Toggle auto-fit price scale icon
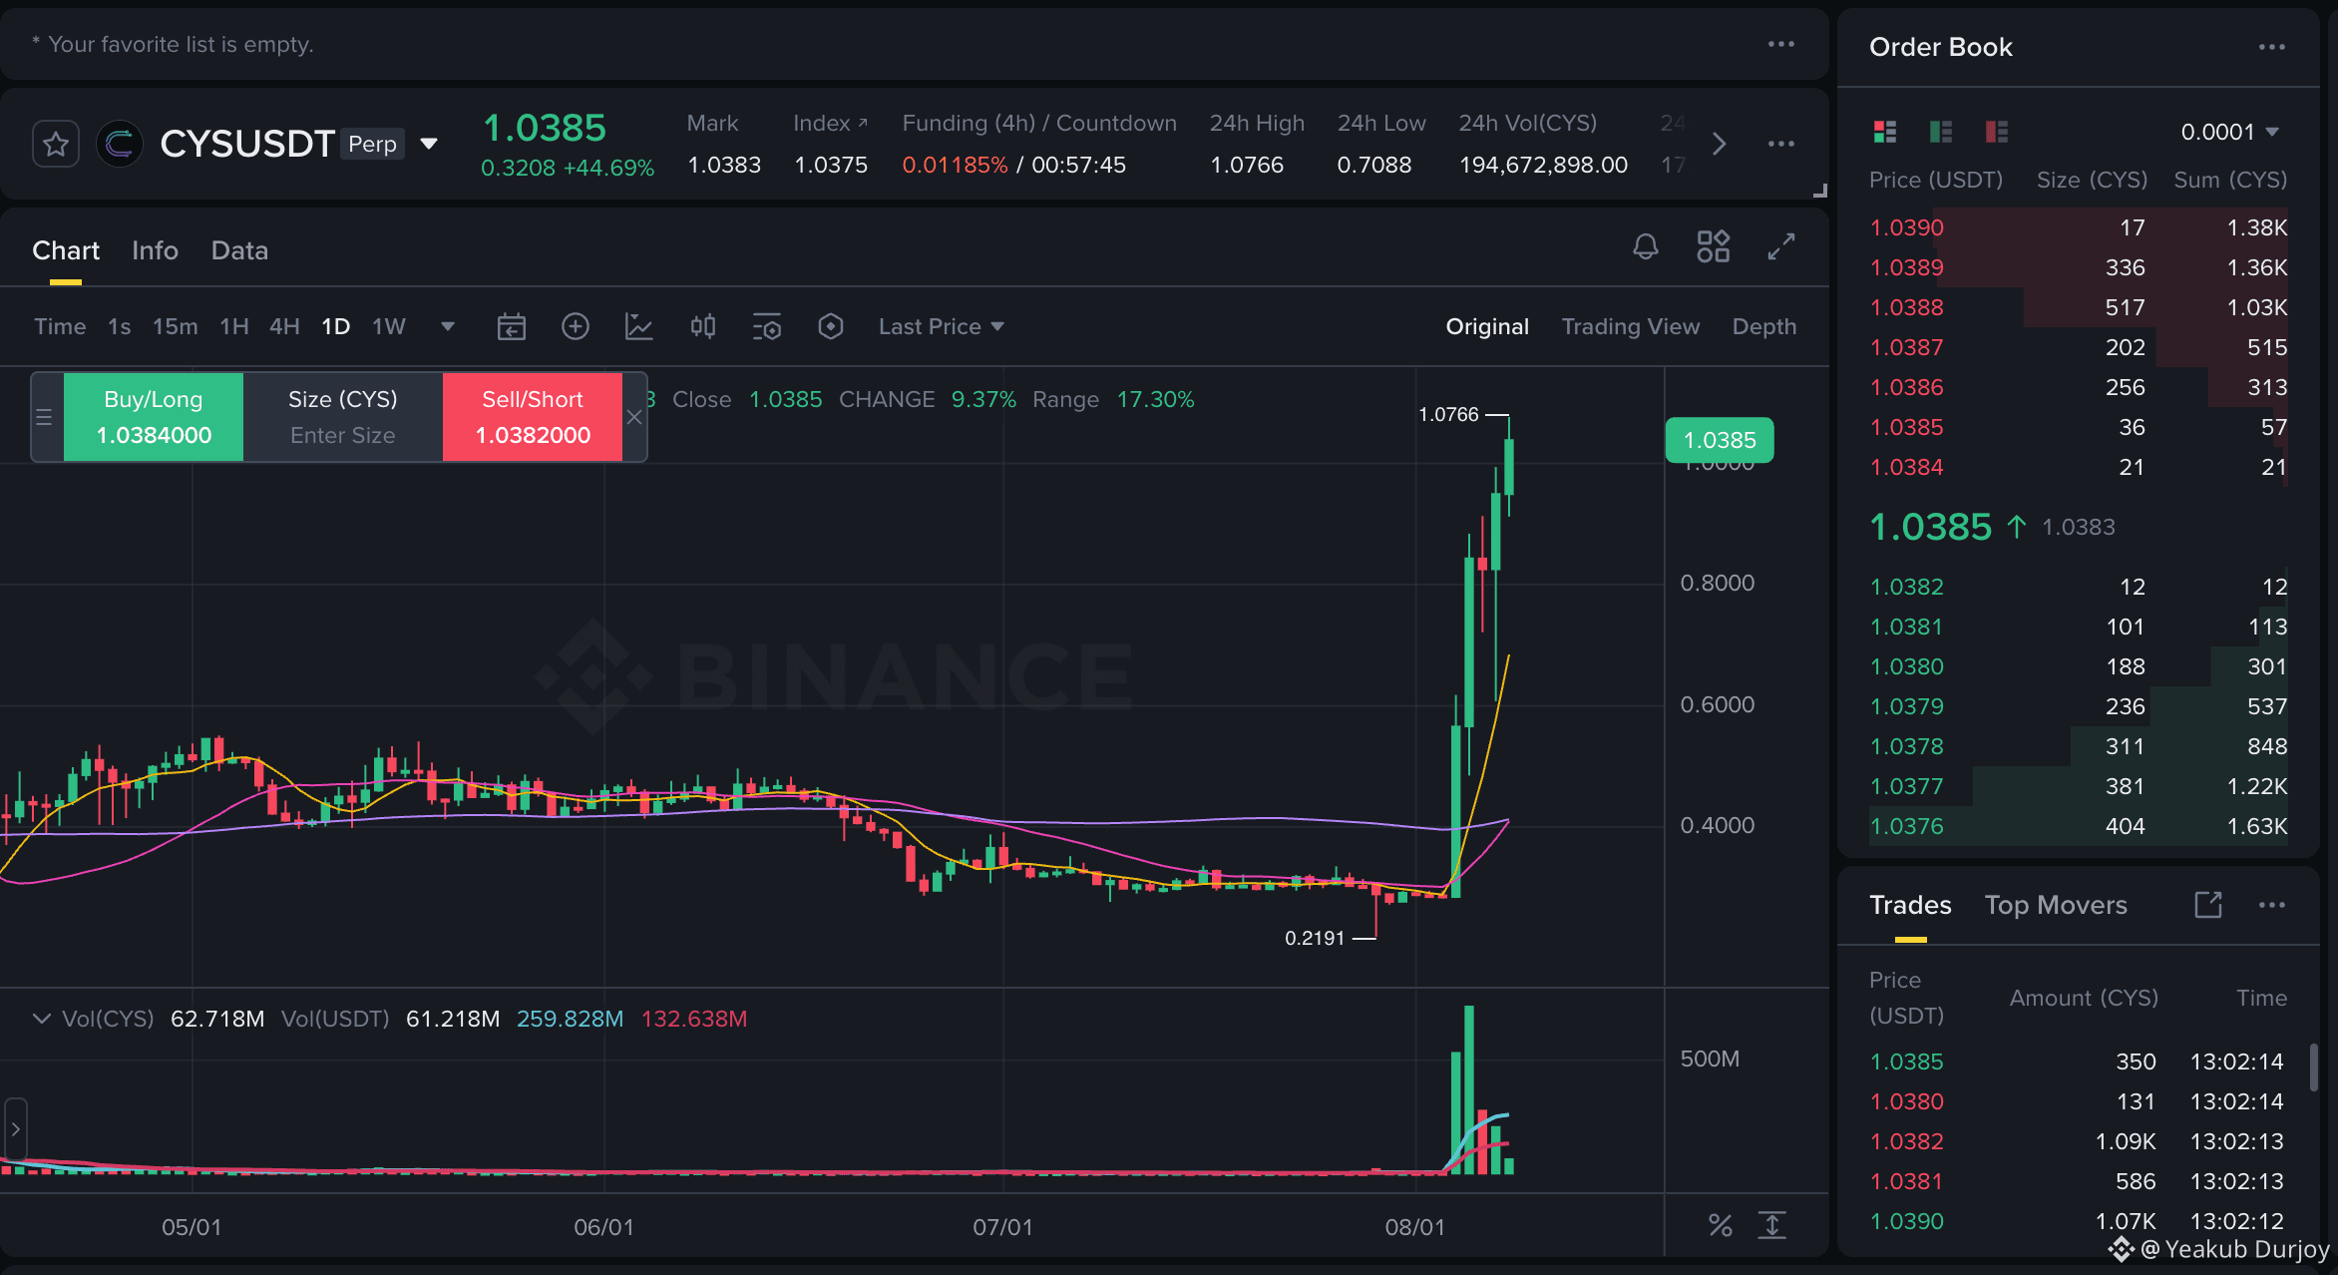This screenshot has height=1275, width=2338. [1772, 1226]
